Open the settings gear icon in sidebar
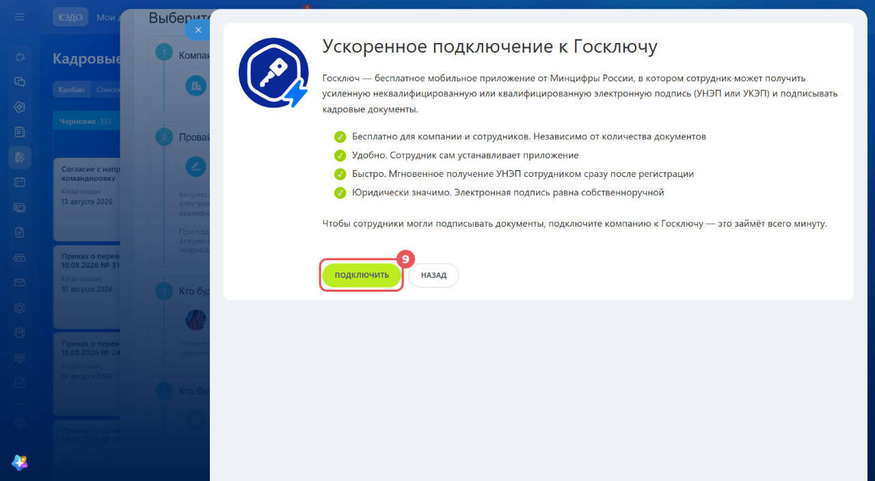Screen dimensions: 875x481 pyautogui.click(x=20, y=424)
